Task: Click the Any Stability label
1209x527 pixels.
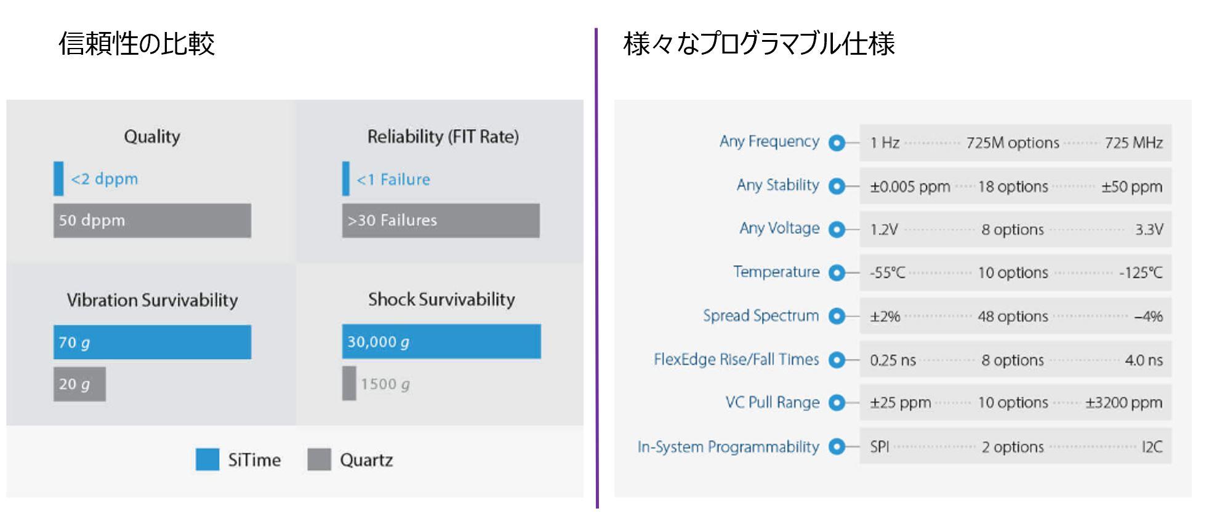Action: coord(778,185)
